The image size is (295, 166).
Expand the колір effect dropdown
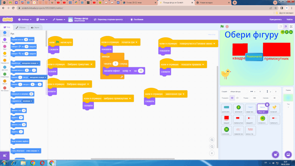[x=130, y=71]
